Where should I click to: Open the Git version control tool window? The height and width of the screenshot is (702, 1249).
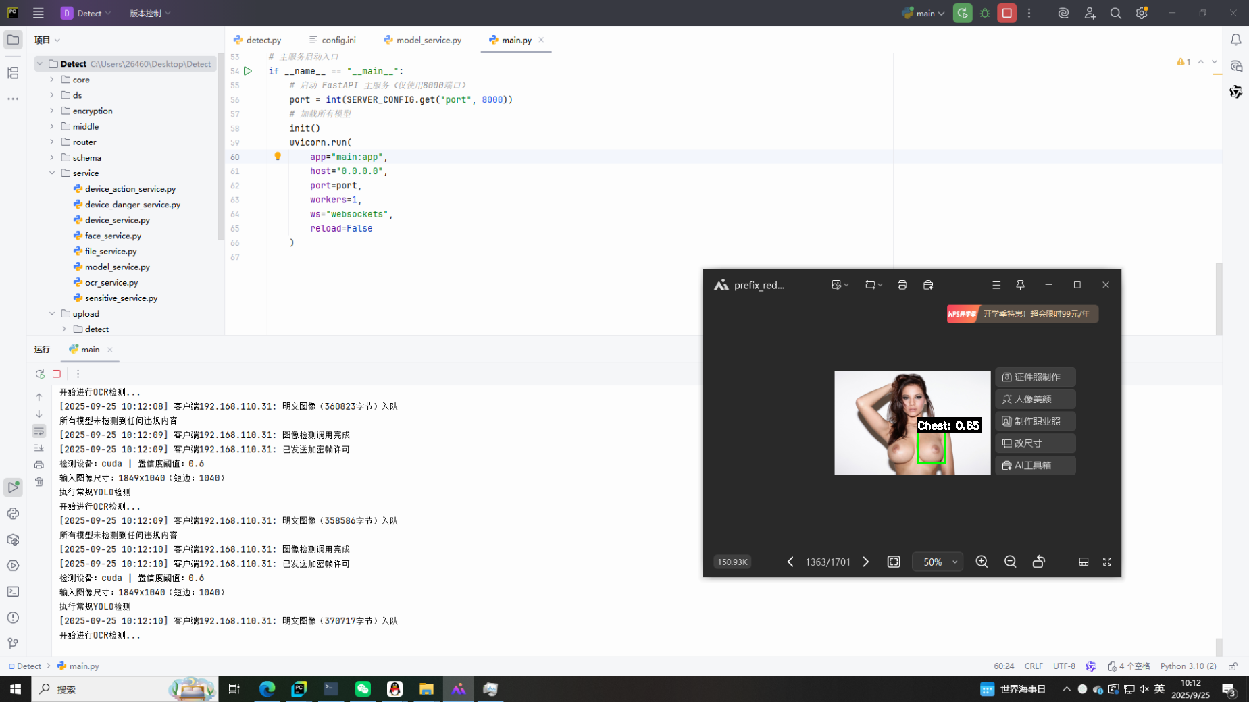(x=13, y=643)
